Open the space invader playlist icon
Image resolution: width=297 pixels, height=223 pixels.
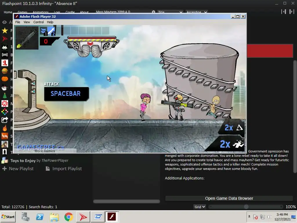pyautogui.click(x=5, y=47)
